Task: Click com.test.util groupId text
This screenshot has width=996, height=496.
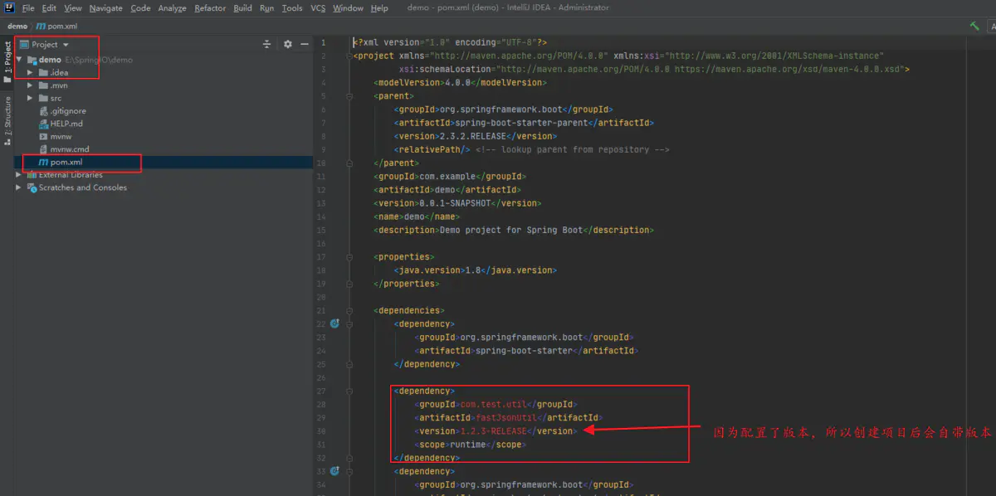Action: click(493, 405)
